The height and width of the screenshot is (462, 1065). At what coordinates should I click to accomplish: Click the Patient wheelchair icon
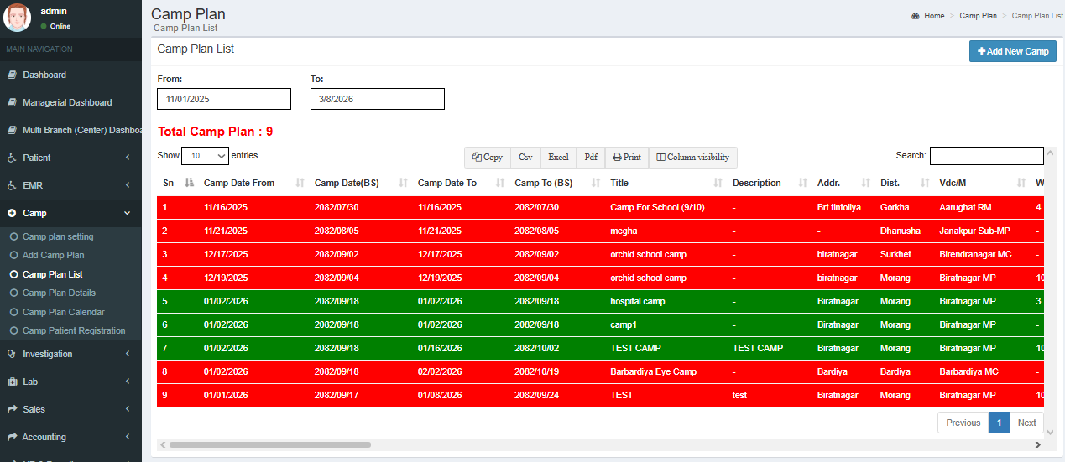coord(12,158)
